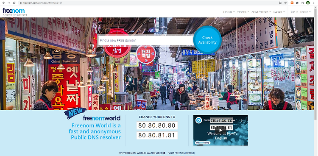Open the Chrome profile avatar

point(308,3)
